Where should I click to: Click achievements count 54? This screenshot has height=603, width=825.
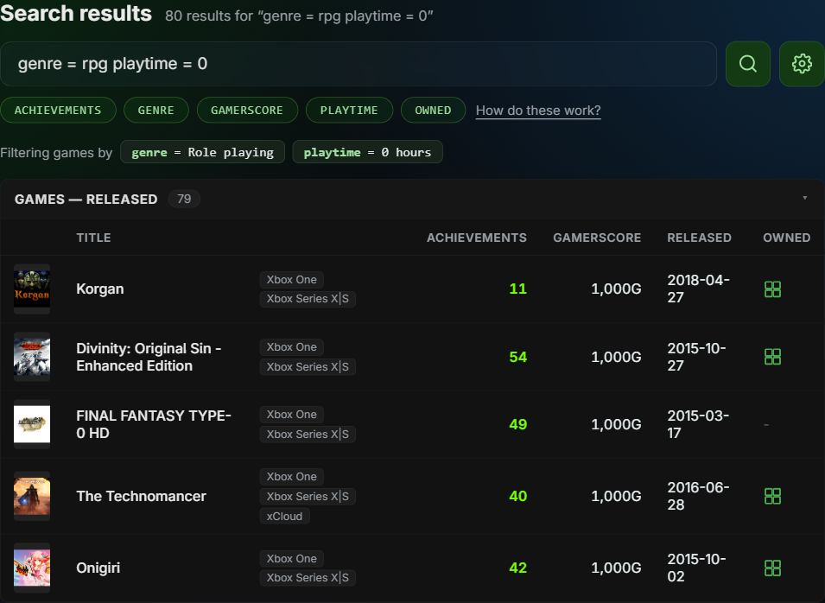point(517,357)
